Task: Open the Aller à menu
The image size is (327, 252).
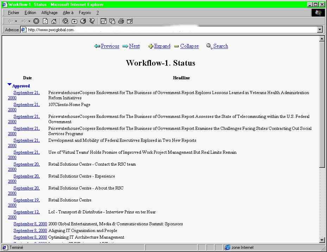Action: click(68, 13)
